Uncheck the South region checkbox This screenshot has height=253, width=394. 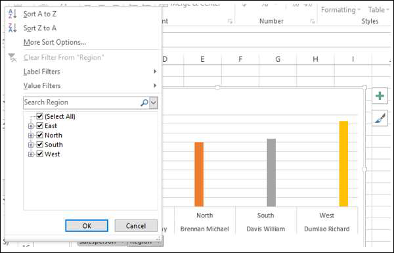click(x=39, y=145)
